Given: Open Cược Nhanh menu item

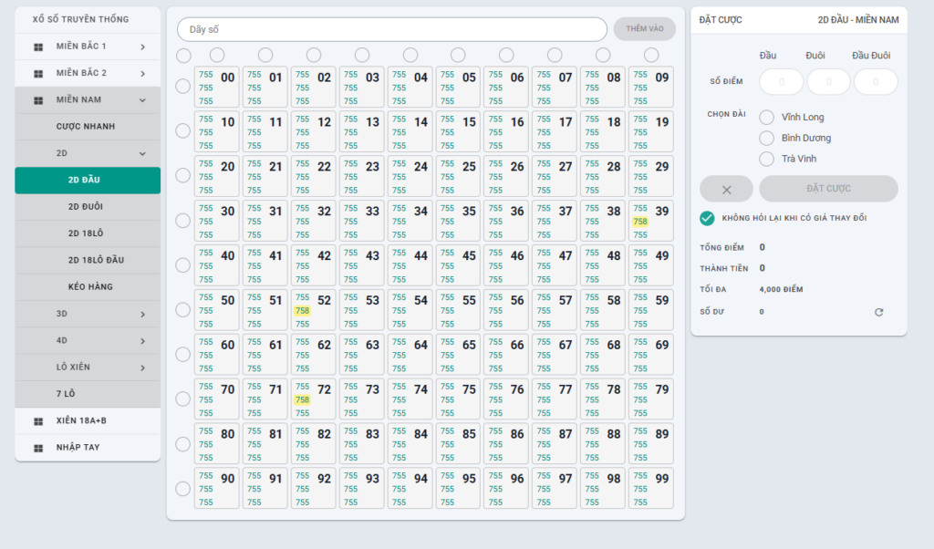Looking at the screenshot, I should [x=88, y=127].
